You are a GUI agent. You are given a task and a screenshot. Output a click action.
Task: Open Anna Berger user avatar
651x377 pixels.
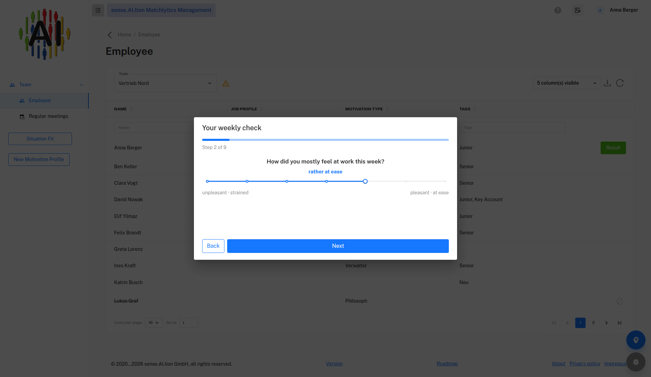pos(600,10)
